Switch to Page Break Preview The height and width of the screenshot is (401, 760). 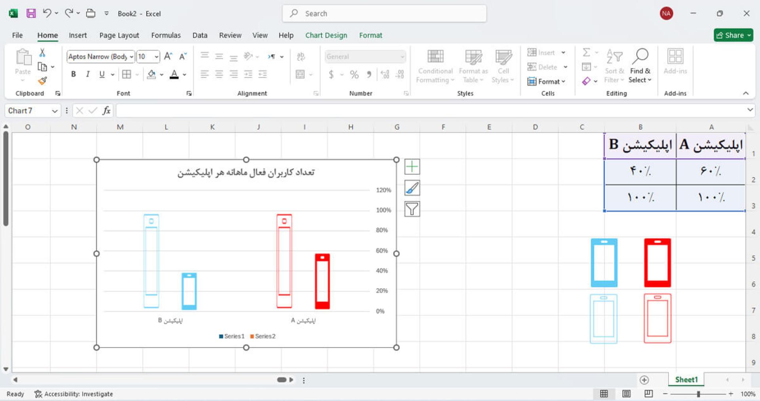click(x=648, y=393)
